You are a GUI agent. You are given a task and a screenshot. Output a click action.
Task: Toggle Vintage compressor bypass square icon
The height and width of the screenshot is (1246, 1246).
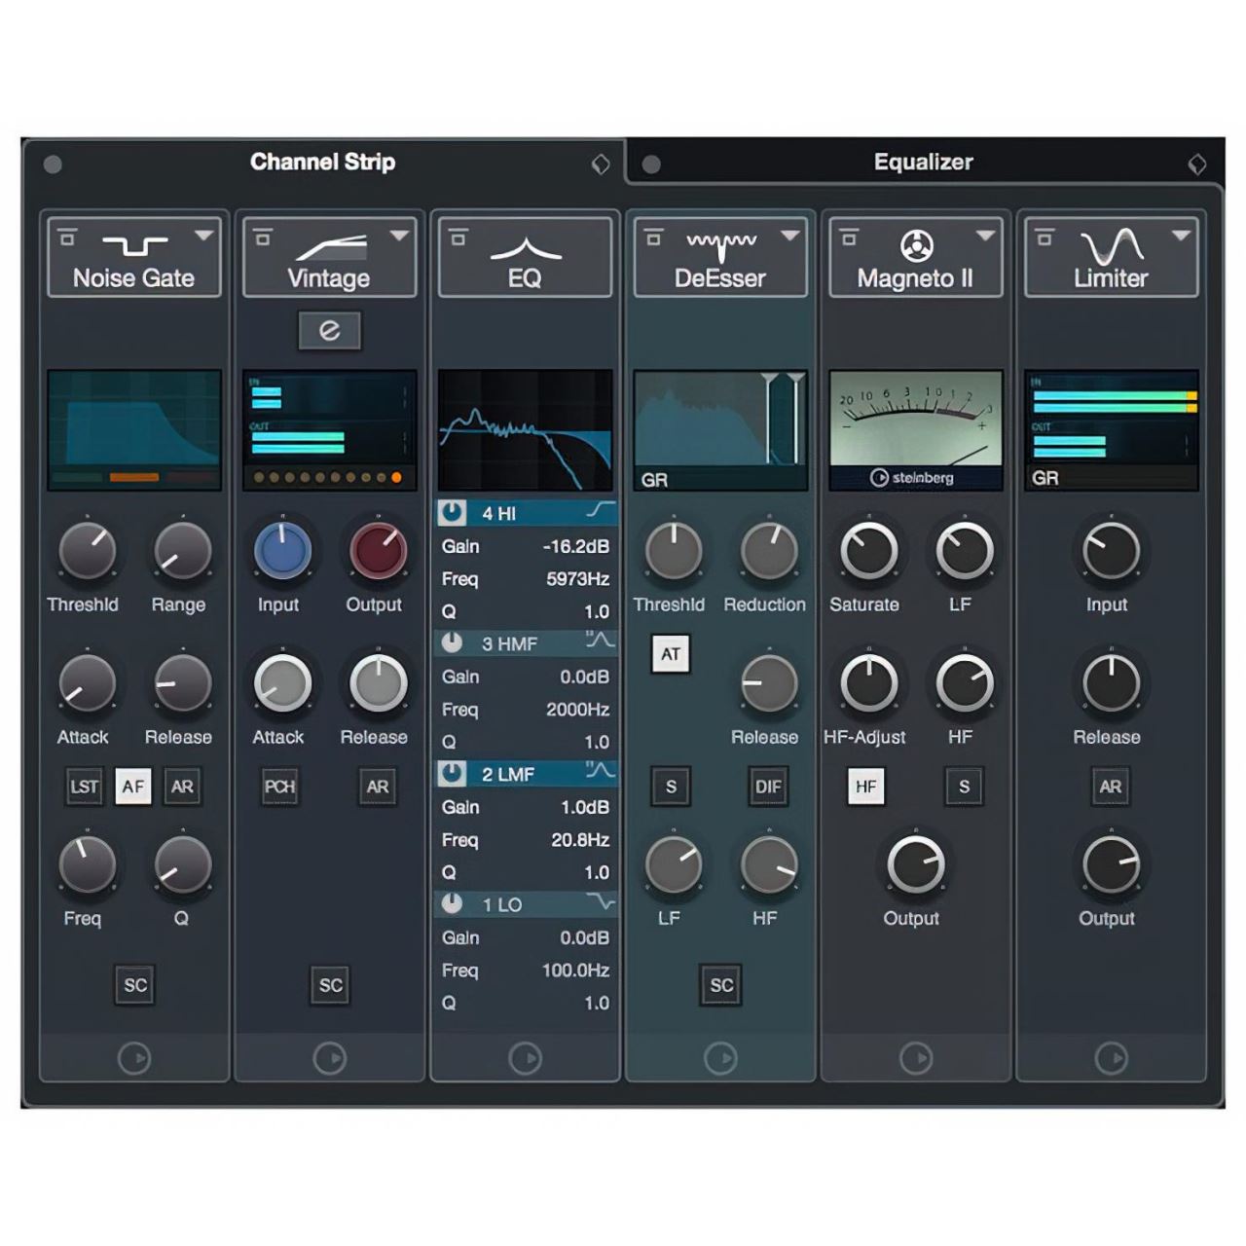262,238
